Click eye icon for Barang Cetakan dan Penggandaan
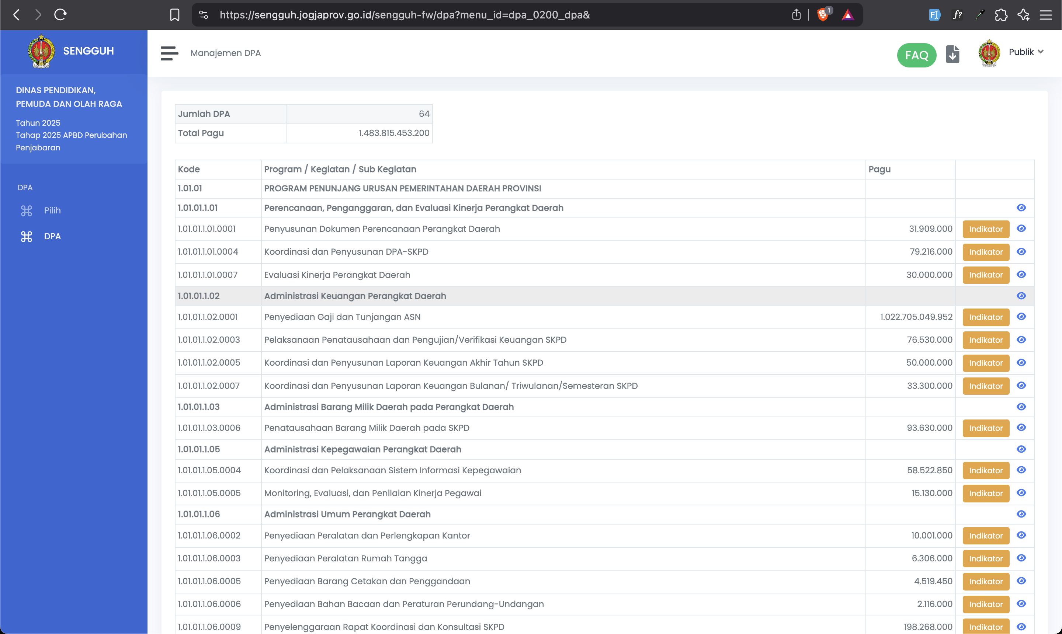 (x=1021, y=581)
